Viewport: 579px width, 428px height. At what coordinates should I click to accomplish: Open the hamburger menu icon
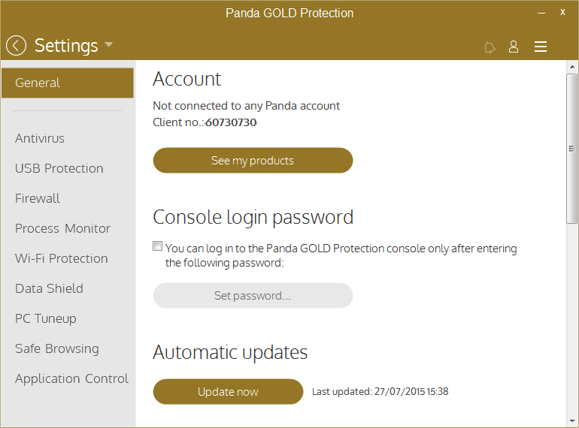(x=540, y=47)
